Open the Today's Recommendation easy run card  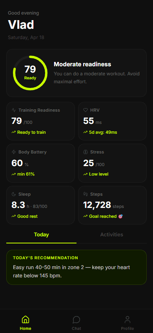tap(76, 267)
